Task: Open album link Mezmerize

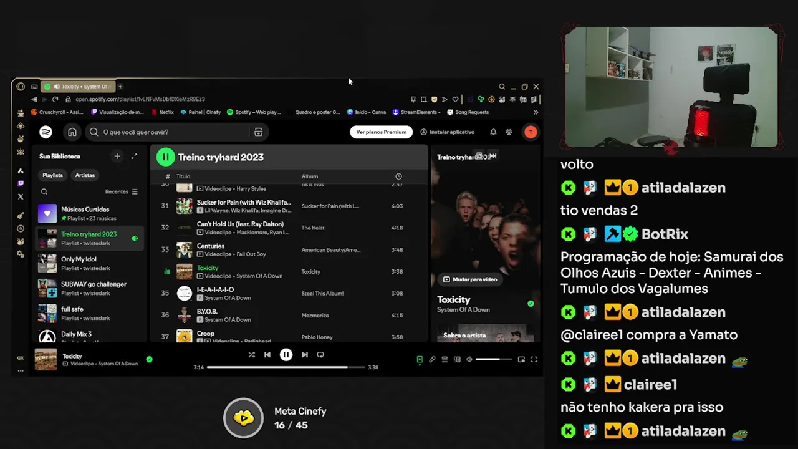Action: (x=315, y=316)
